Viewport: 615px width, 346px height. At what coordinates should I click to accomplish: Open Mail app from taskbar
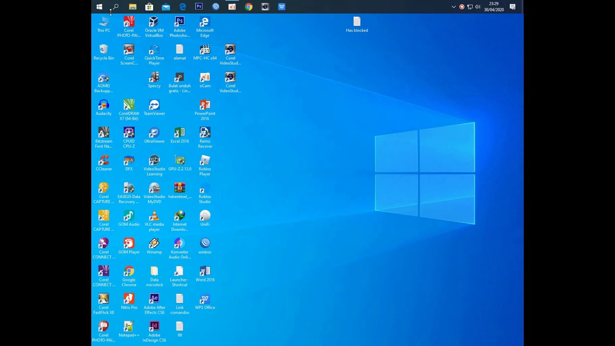[166, 7]
